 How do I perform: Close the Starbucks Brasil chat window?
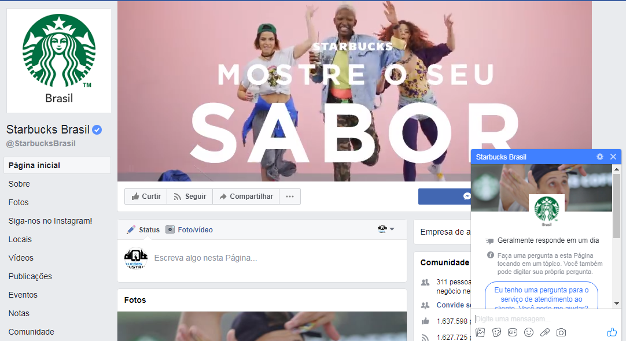[x=613, y=157]
